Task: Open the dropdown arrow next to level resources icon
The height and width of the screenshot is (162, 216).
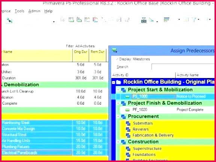Action: (x=157, y=22)
